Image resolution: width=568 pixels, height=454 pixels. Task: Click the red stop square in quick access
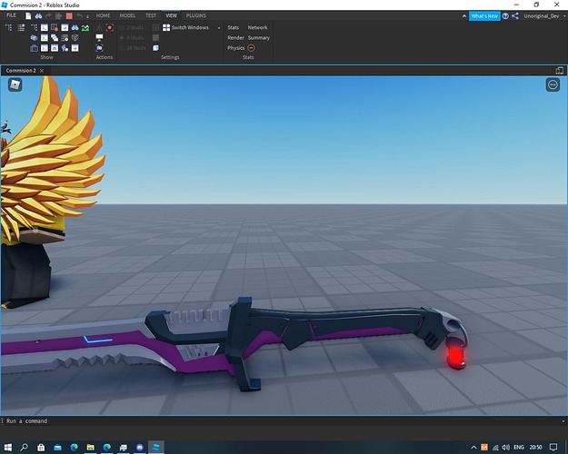pyautogui.click(x=67, y=16)
